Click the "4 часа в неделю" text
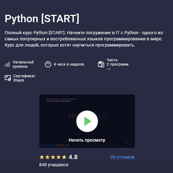The width and height of the screenshot is (173, 173). (x=69, y=64)
